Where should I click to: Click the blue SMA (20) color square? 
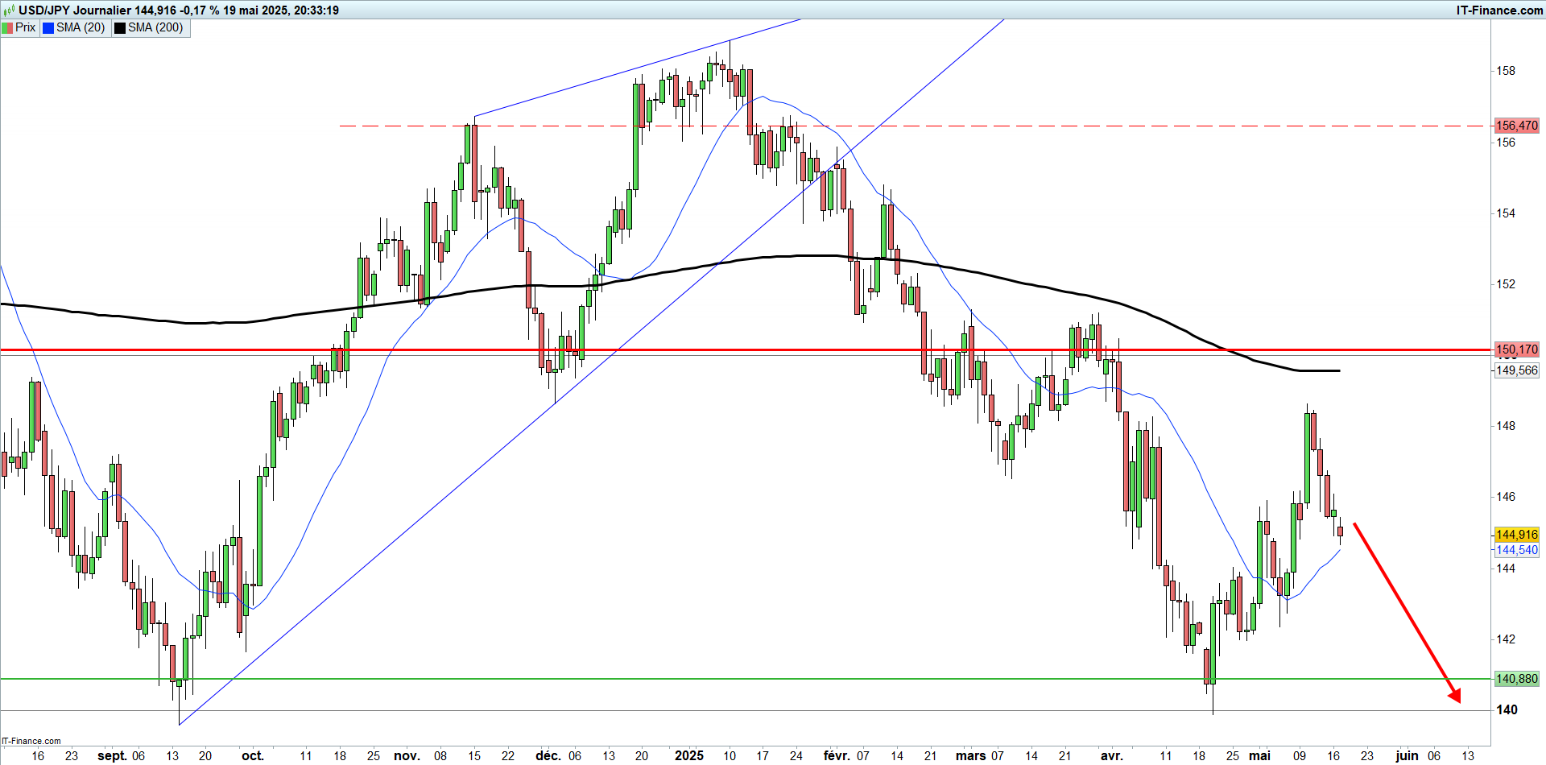click(48, 27)
